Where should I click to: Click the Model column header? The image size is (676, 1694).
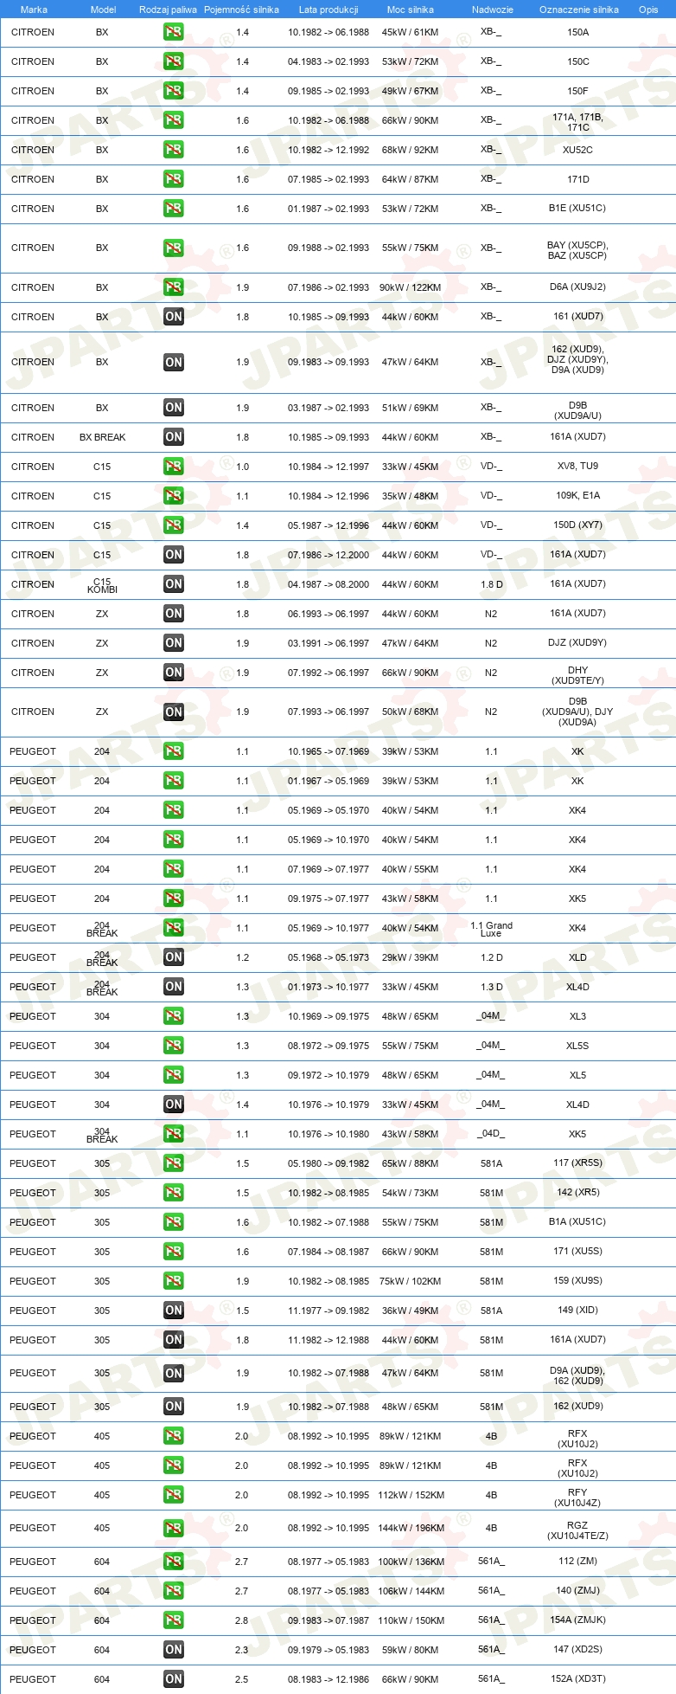click(x=104, y=10)
